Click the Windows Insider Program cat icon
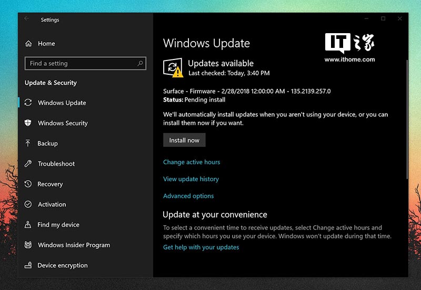Screen dimensions: 421x290 [x=28, y=245]
